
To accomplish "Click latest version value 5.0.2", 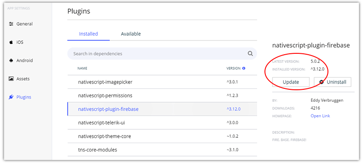I will click(x=316, y=61).
